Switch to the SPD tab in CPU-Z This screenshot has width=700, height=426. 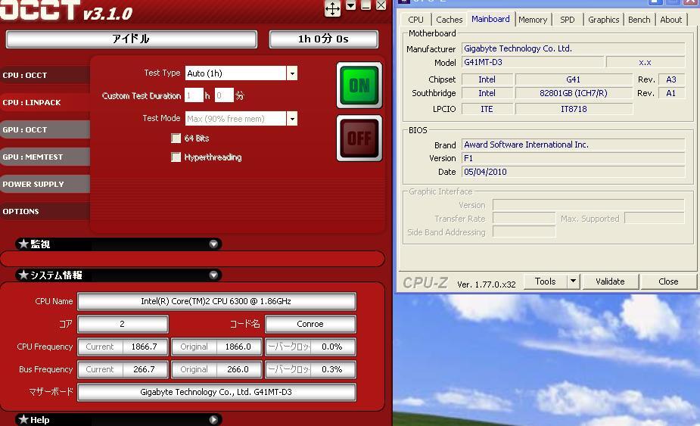point(567,20)
